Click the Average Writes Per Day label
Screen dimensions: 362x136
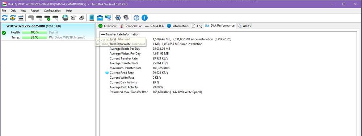(x=125, y=54)
